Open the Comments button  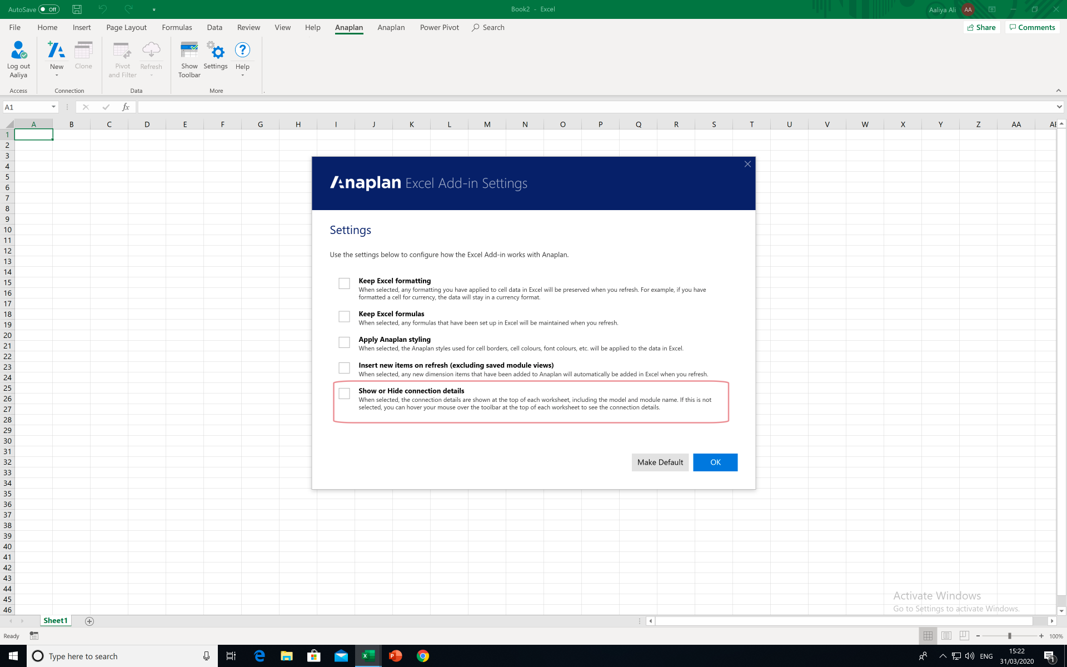1032,27
